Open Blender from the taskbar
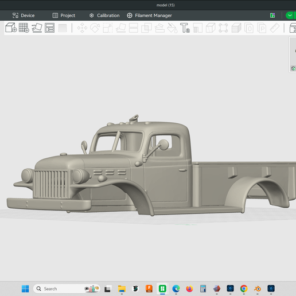Image resolution: width=296 pixels, height=296 pixels. (x=258, y=289)
